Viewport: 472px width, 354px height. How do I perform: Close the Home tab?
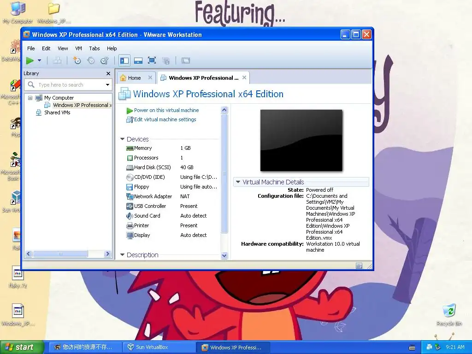pyautogui.click(x=150, y=77)
